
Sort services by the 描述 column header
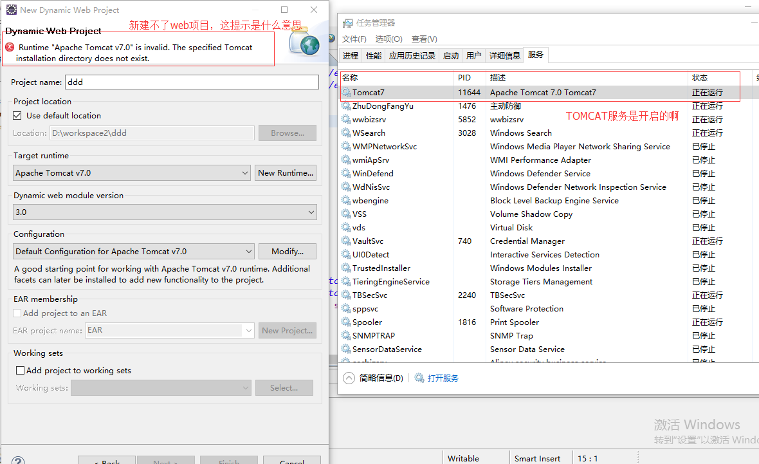[587, 78]
